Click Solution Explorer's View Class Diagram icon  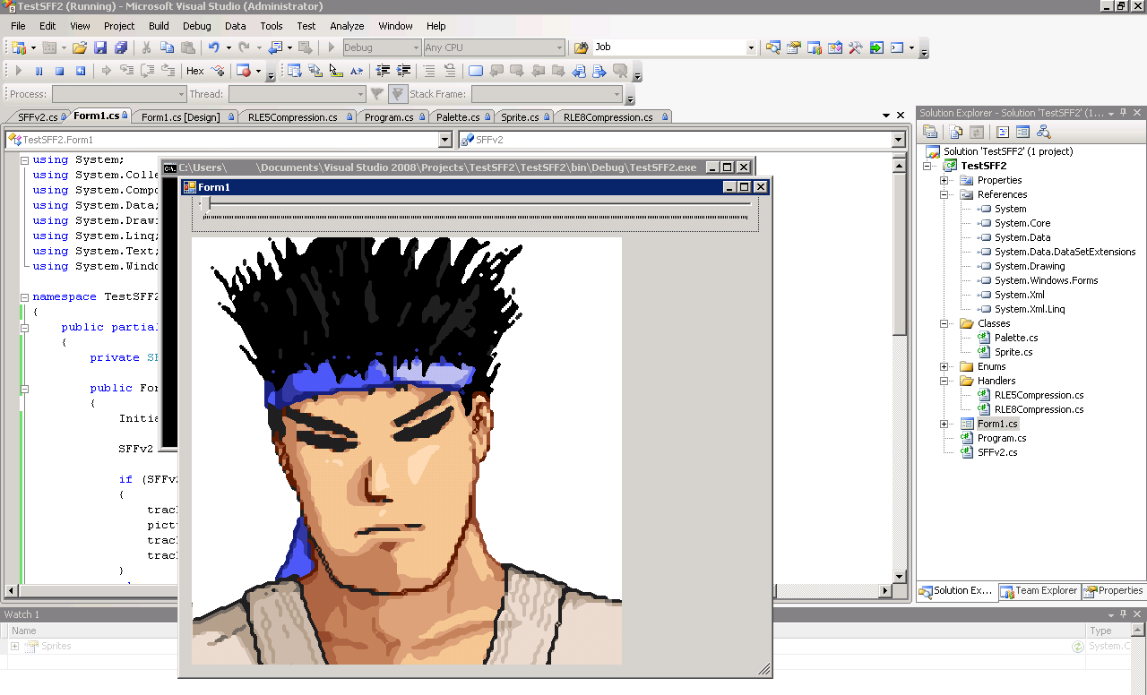pyautogui.click(x=1043, y=132)
